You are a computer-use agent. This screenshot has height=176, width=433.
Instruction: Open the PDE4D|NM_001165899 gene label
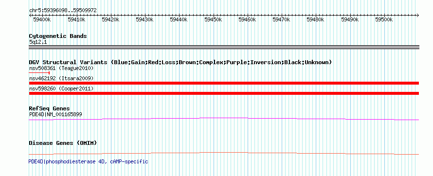click(x=55, y=114)
